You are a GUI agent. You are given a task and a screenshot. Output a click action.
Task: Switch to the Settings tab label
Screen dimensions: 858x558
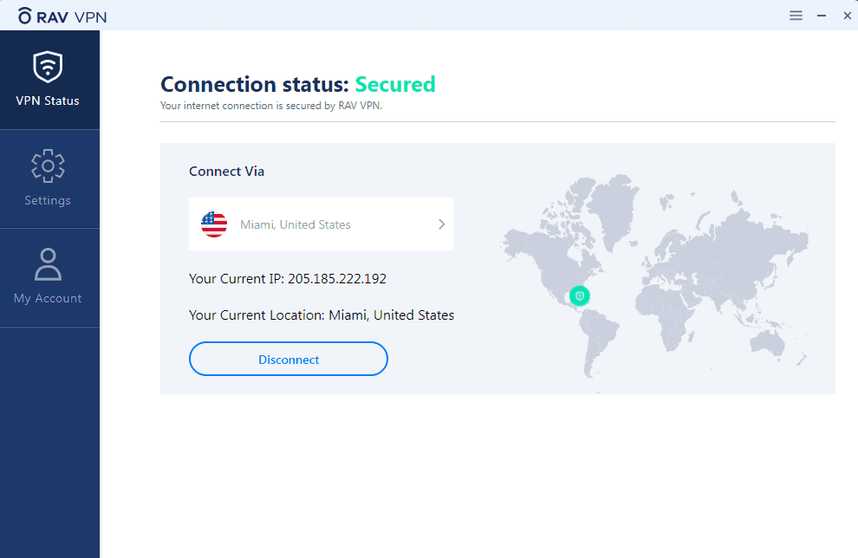(x=48, y=201)
